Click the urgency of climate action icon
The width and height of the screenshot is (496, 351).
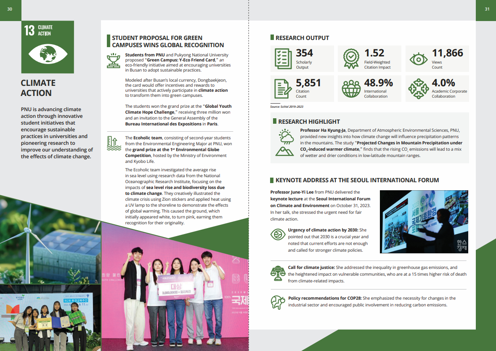(278, 234)
